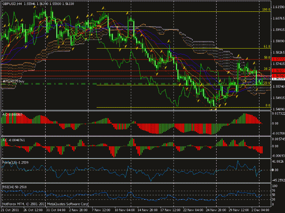Image resolution: width=285 pixels, height=213 pixels.
Task: Click price axis value 1.61590
Action: click(278, 7)
